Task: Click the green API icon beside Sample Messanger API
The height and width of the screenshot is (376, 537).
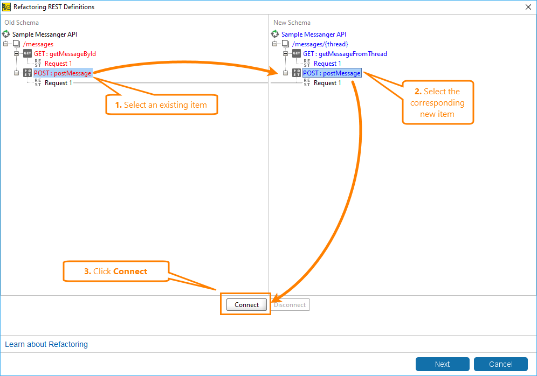Action: pyautogui.click(x=5, y=34)
